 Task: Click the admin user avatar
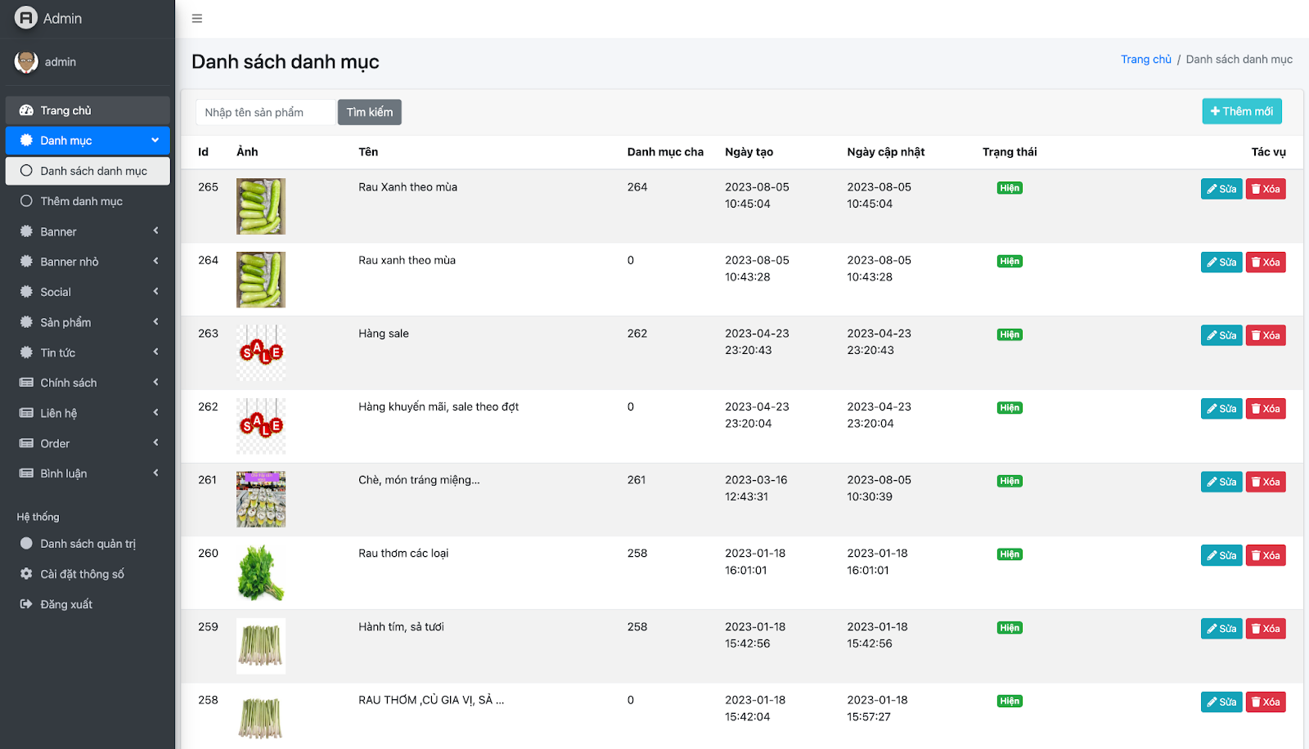(26, 62)
